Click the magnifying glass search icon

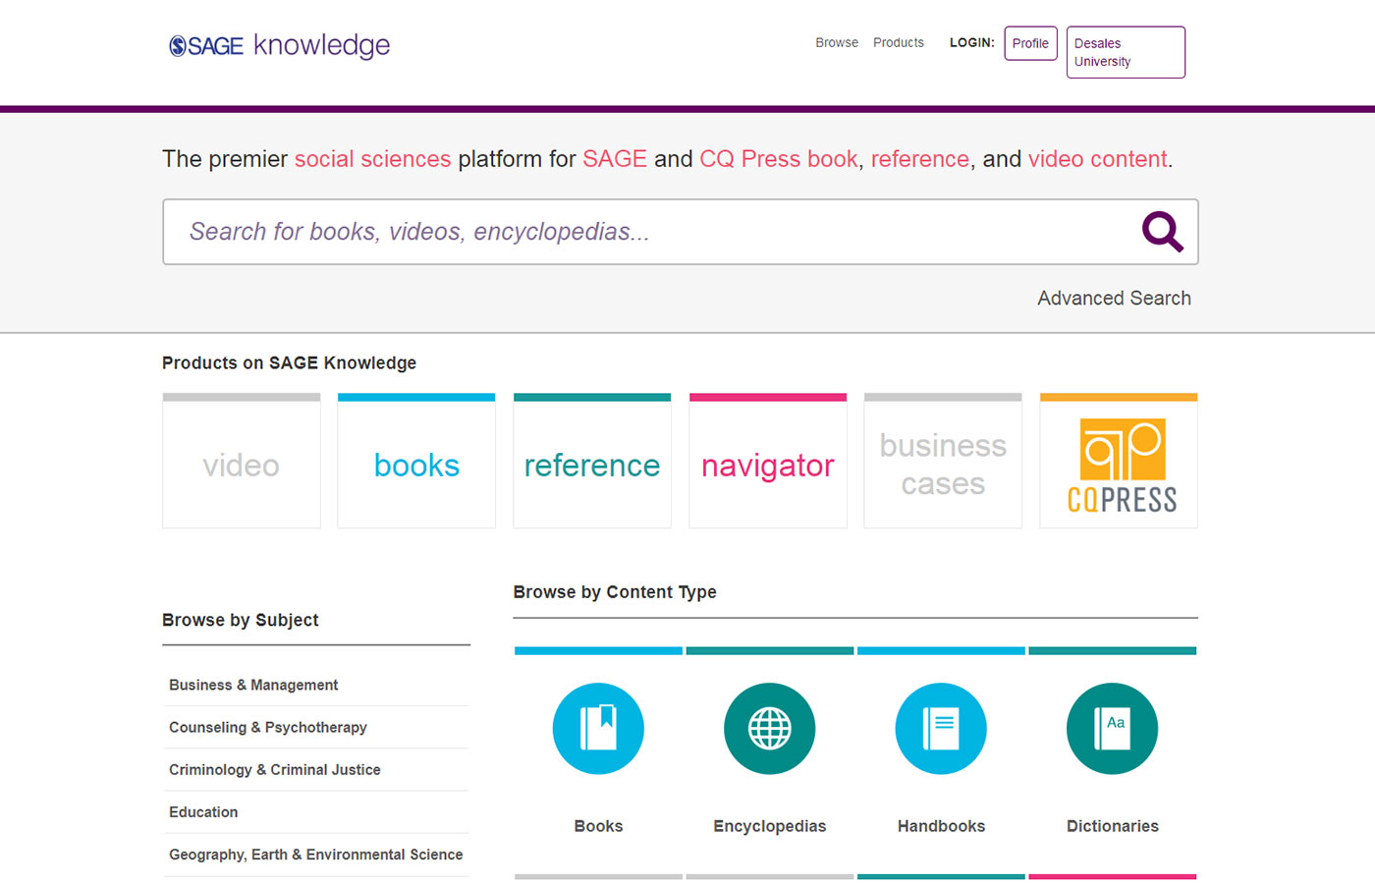pyautogui.click(x=1162, y=232)
